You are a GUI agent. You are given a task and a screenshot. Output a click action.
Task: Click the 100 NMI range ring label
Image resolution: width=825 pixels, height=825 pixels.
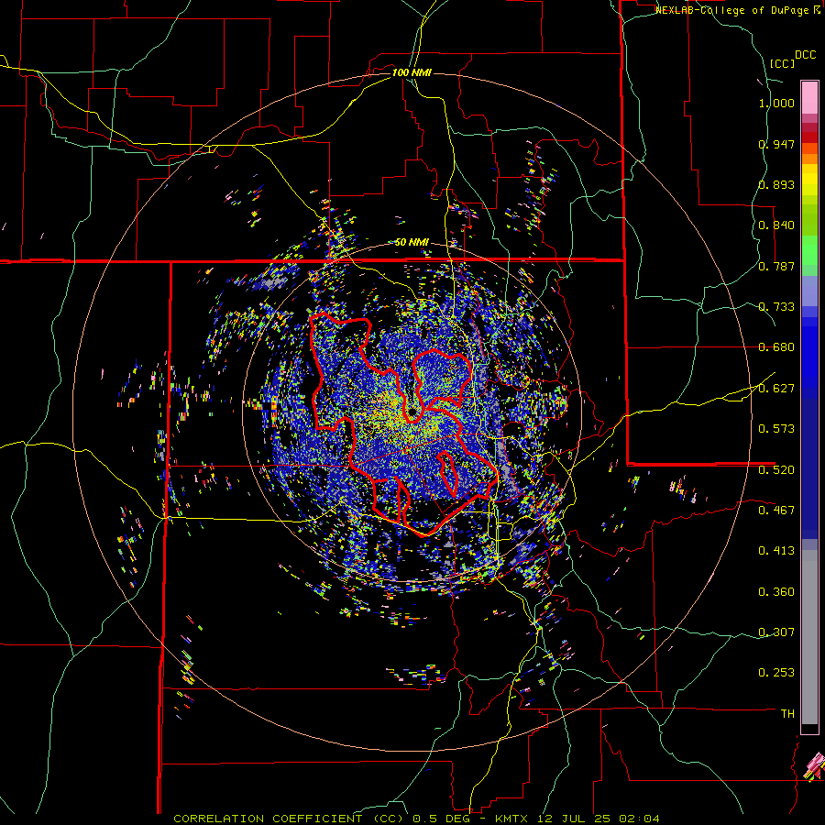pyautogui.click(x=412, y=72)
